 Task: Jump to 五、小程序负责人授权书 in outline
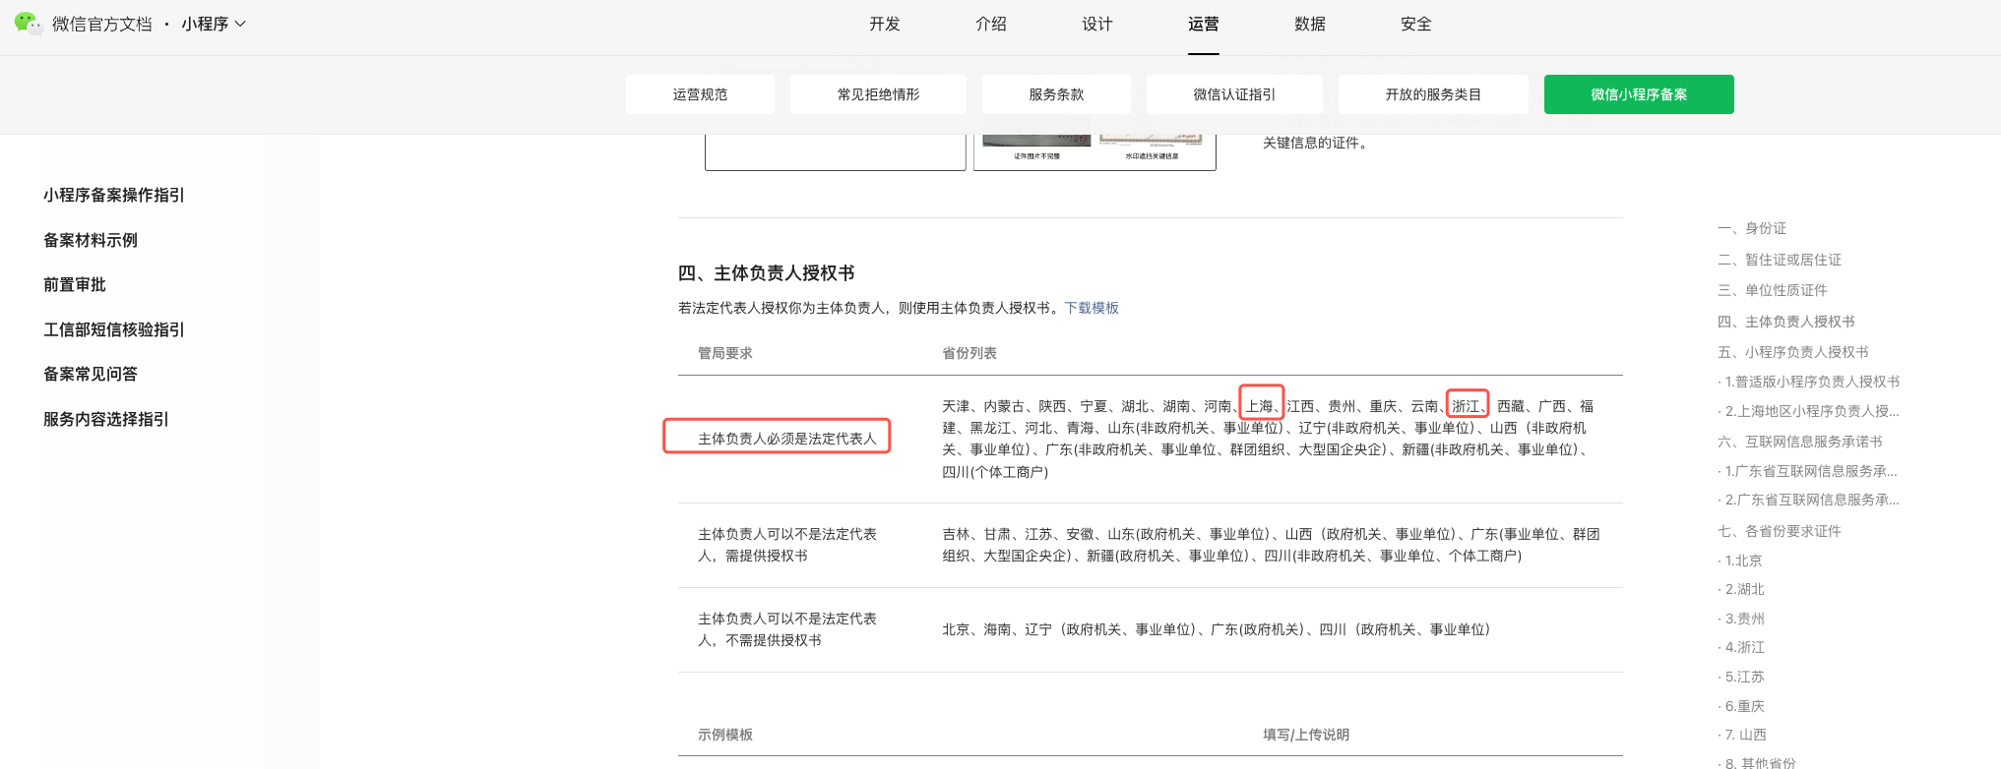[x=1793, y=352]
